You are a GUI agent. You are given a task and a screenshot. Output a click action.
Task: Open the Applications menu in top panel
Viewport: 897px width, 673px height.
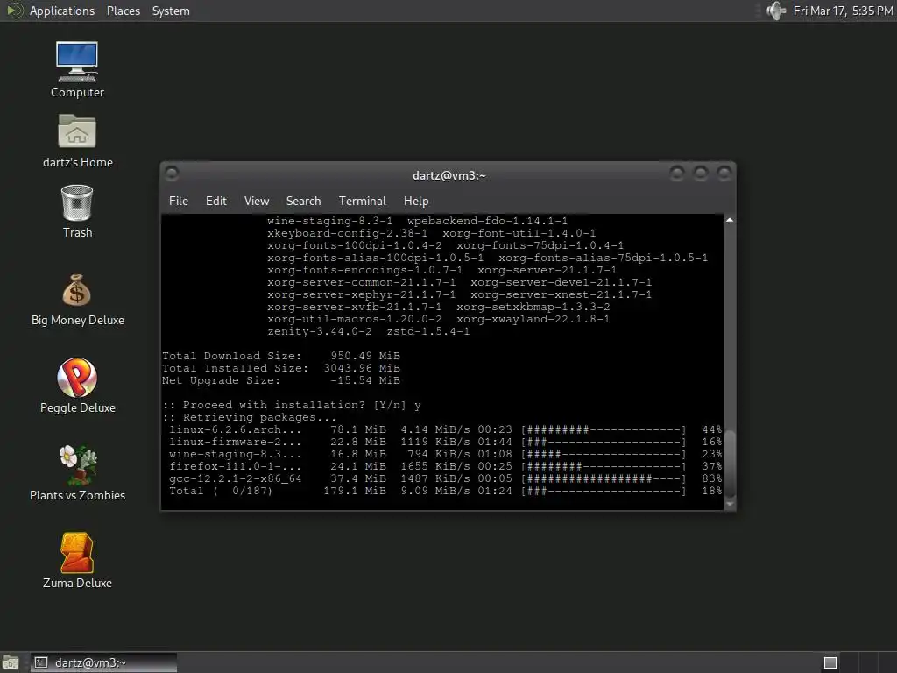pyautogui.click(x=62, y=11)
